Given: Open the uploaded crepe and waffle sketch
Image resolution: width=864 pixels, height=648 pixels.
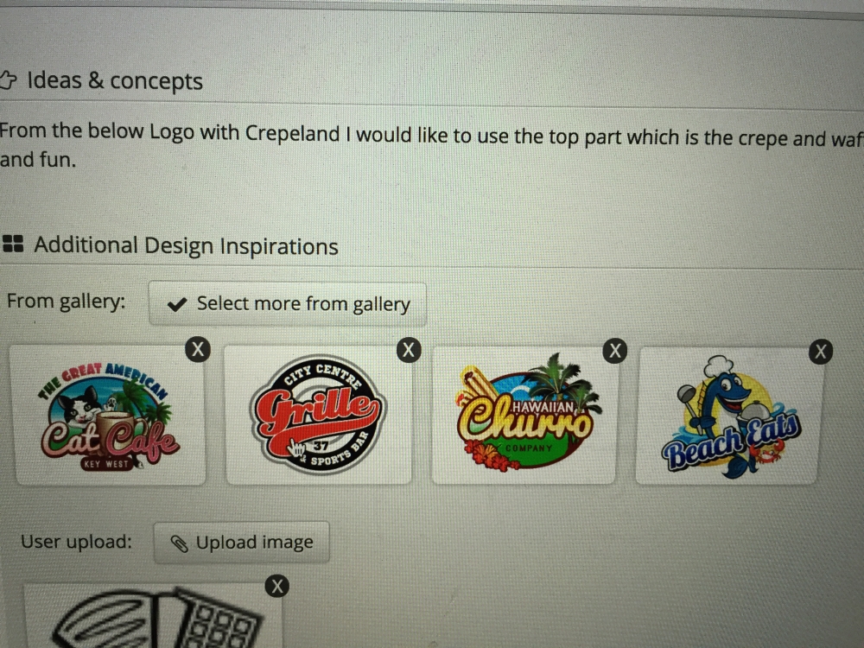Looking at the screenshot, I should click(x=153, y=616).
